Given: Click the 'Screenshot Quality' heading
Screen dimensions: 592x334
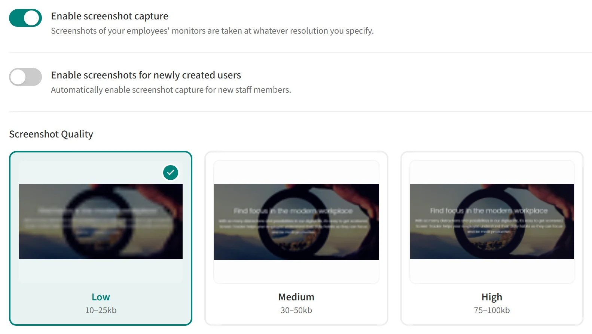Looking at the screenshot, I should pos(51,134).
